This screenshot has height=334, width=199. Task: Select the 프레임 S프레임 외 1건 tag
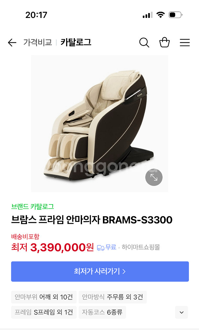[x=44, y=312]
